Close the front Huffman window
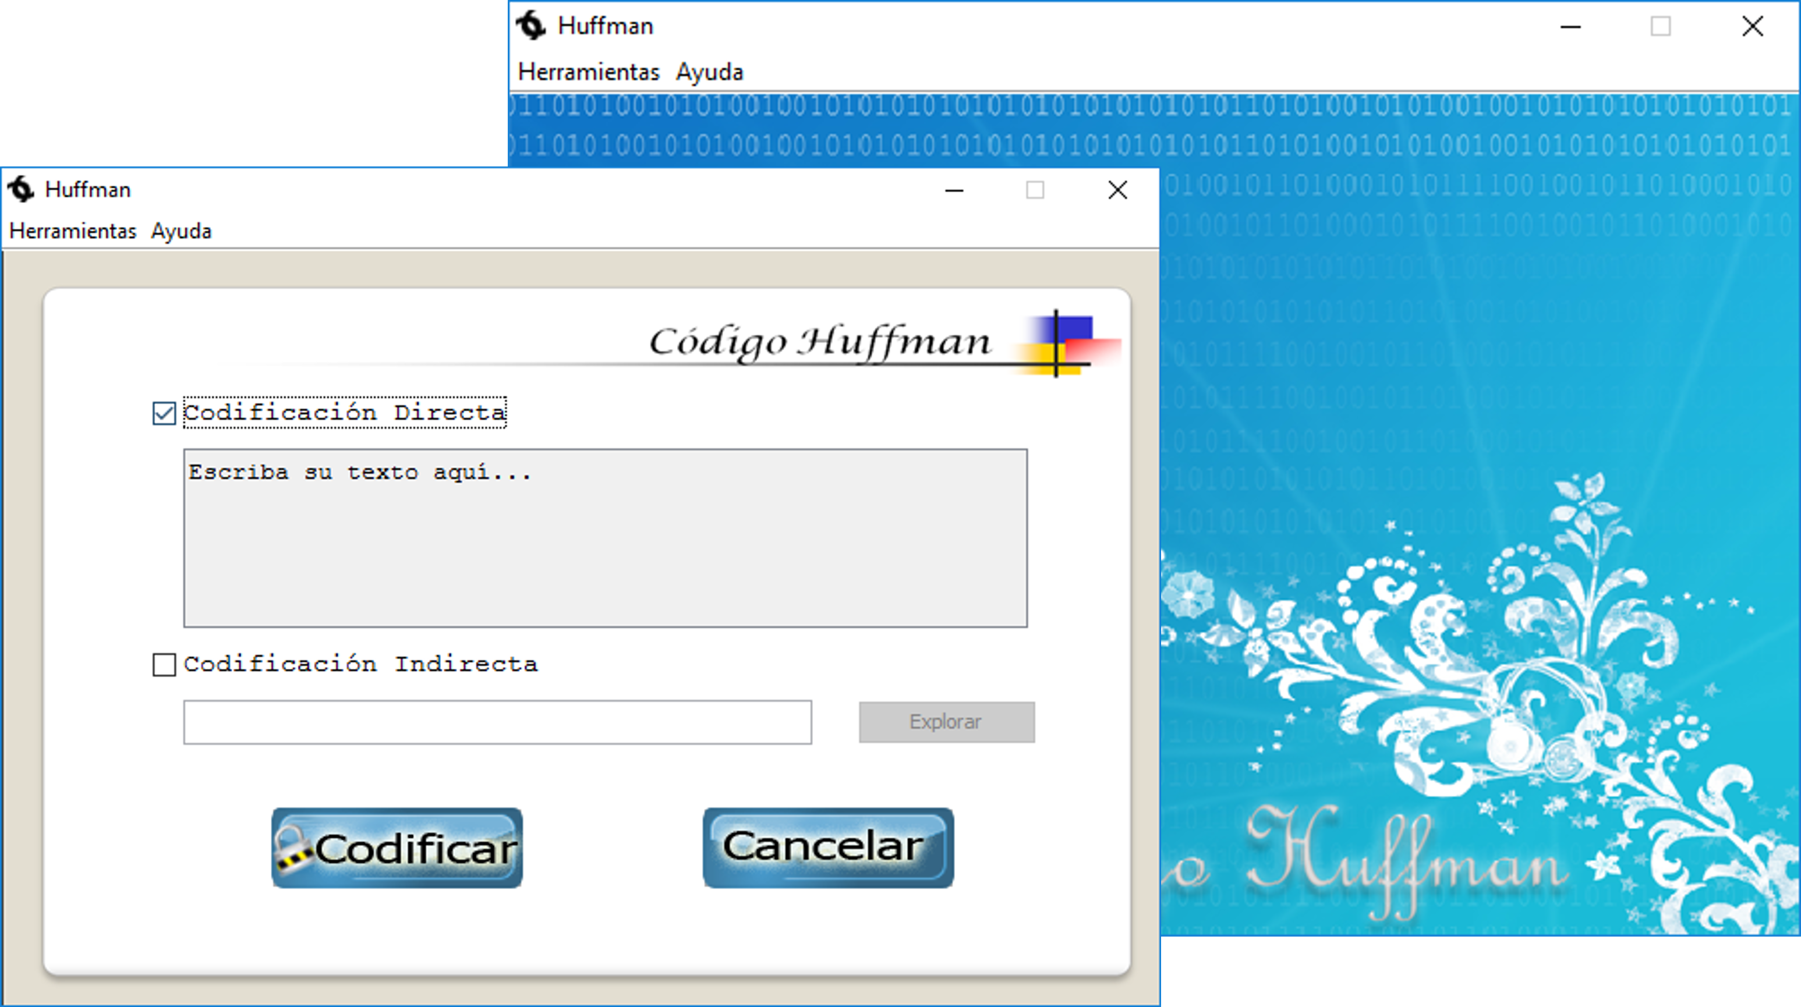 pyautogui.click(x=1117, y=190)
